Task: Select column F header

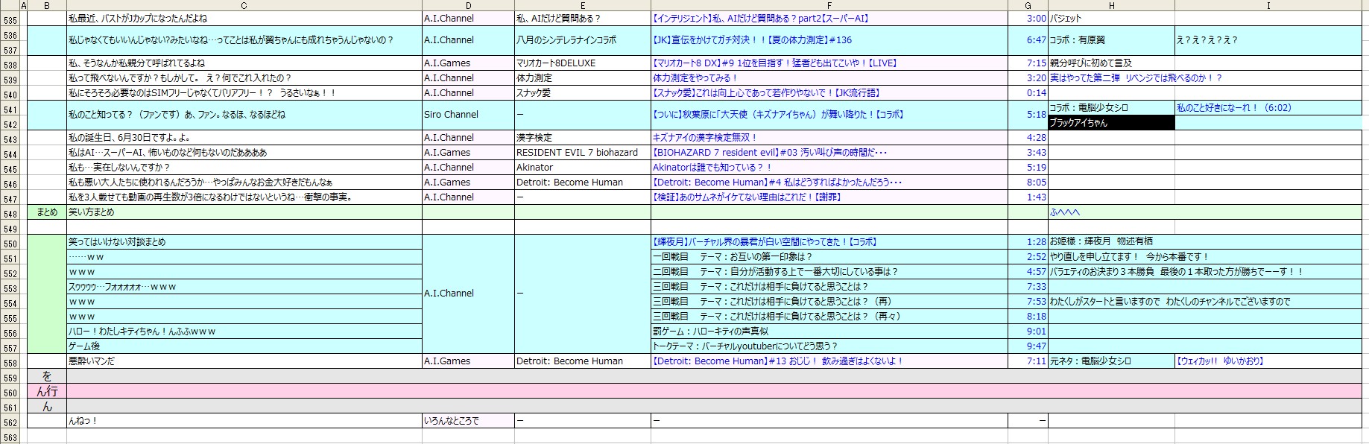Action: coord(829,6)
